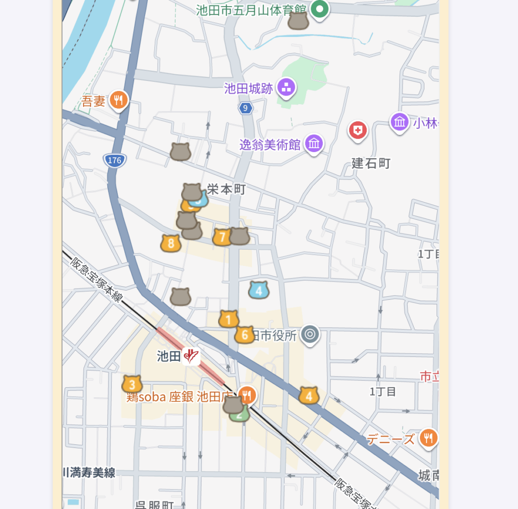The width and height of the screenshot is (518, 509).
Task: Select the orange cat marker numbered 3
Action: pos(132,384)
